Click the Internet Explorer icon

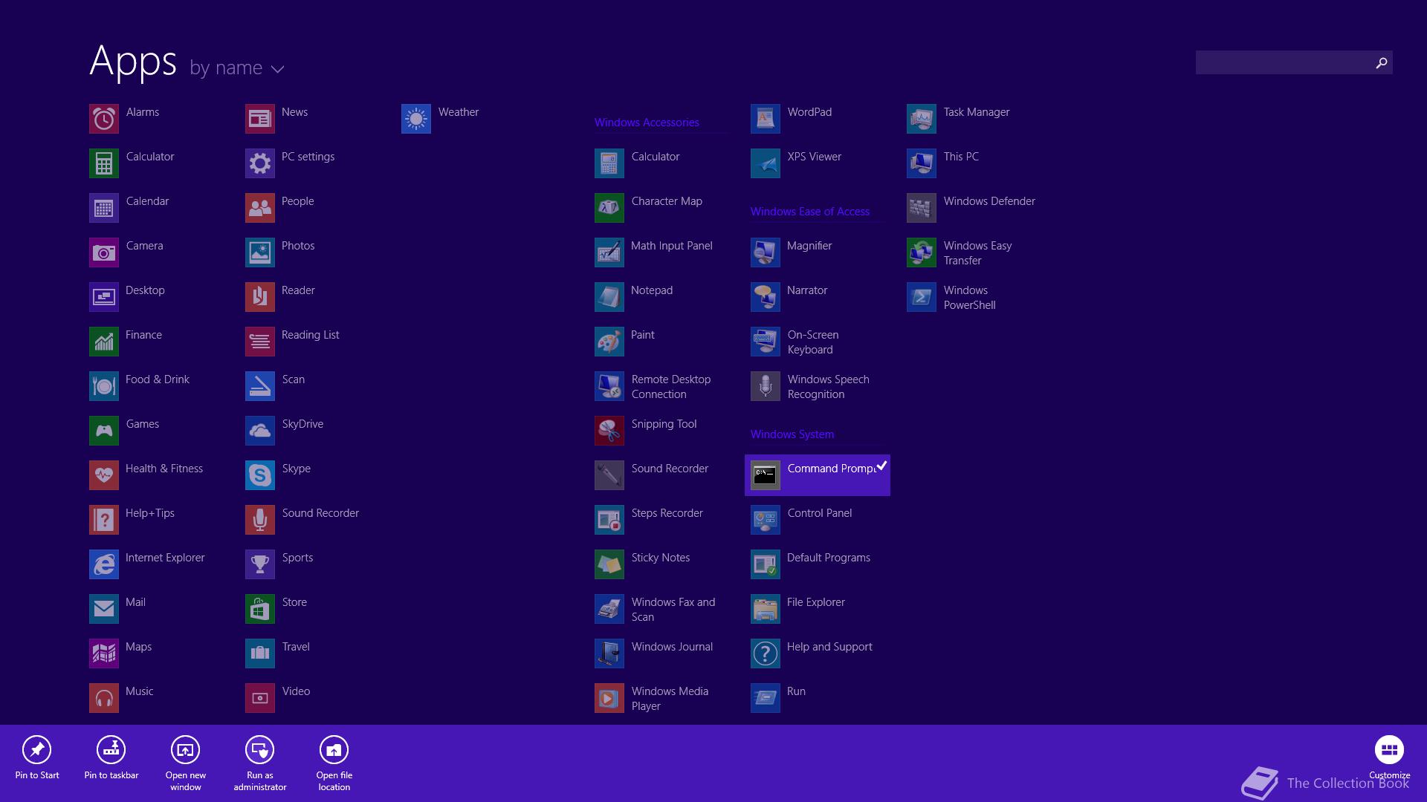point(104,564)
